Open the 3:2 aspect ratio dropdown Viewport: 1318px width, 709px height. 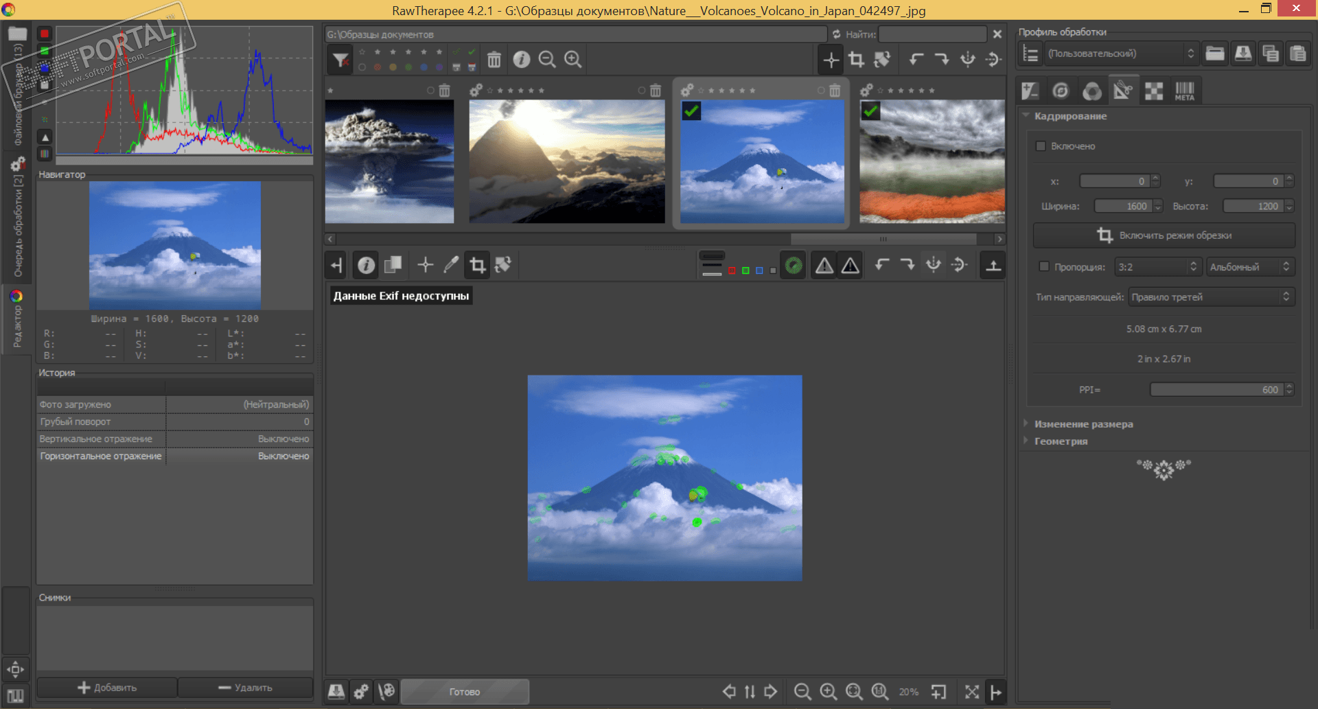(1157, 266)
